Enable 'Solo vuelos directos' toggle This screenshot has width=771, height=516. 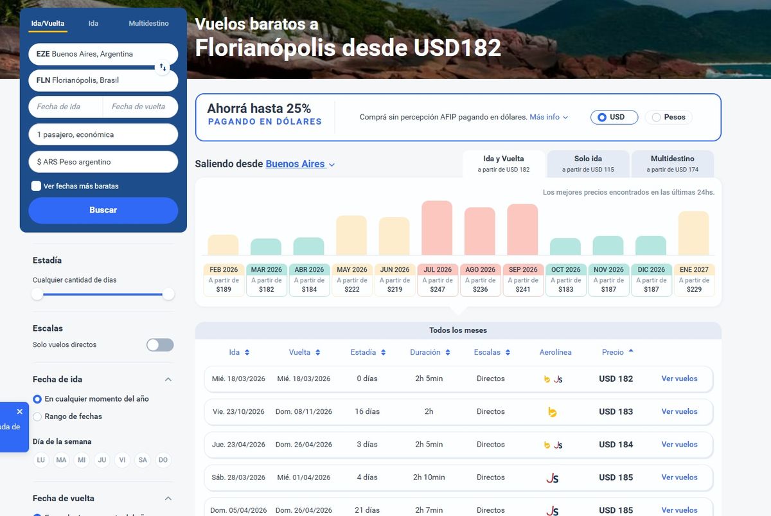[x=160, y=345]
